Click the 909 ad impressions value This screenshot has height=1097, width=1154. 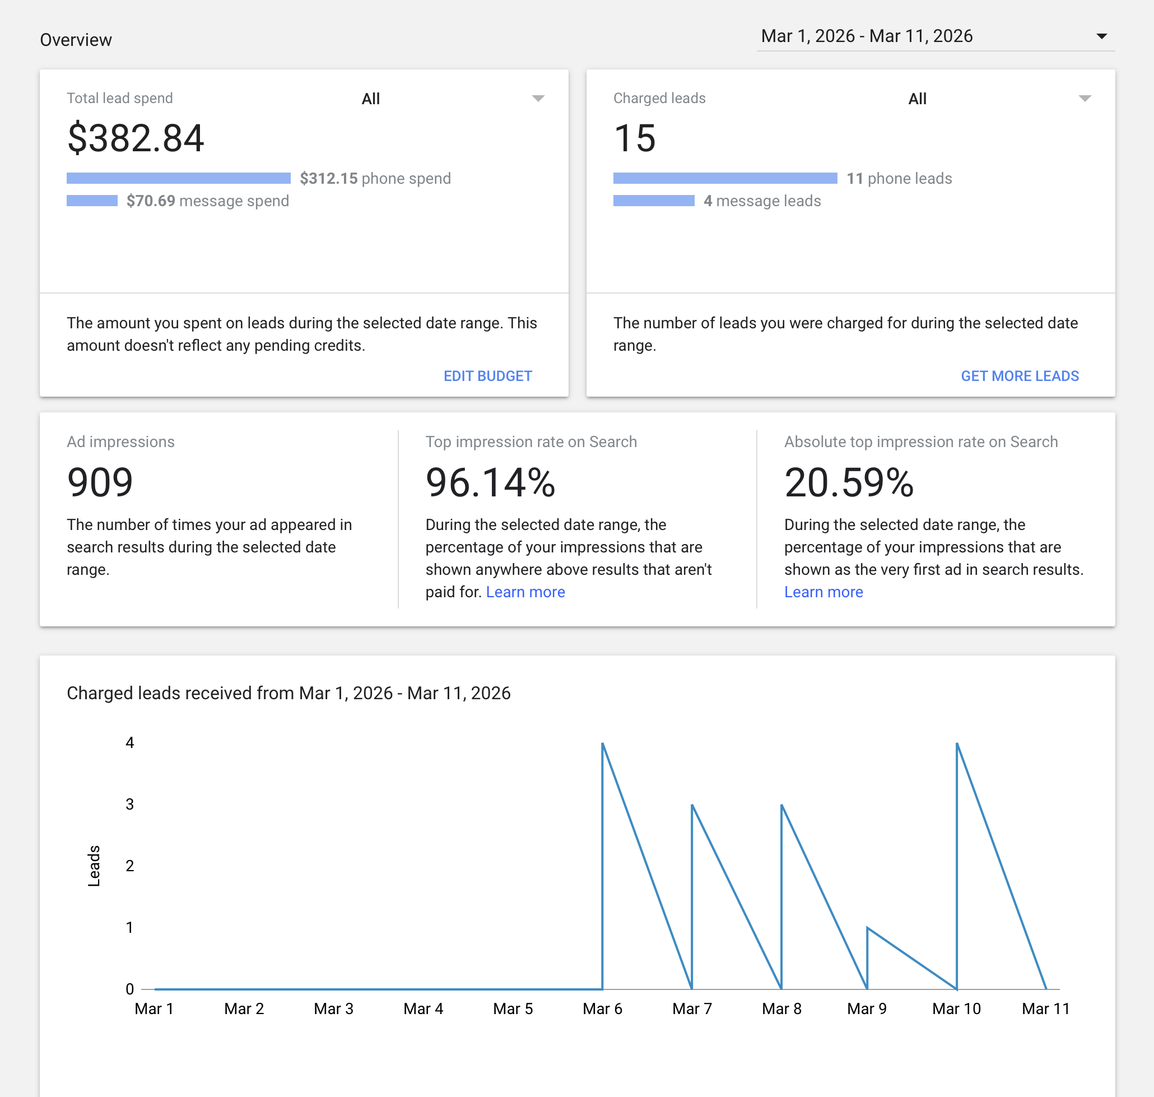tap(100, 482)
